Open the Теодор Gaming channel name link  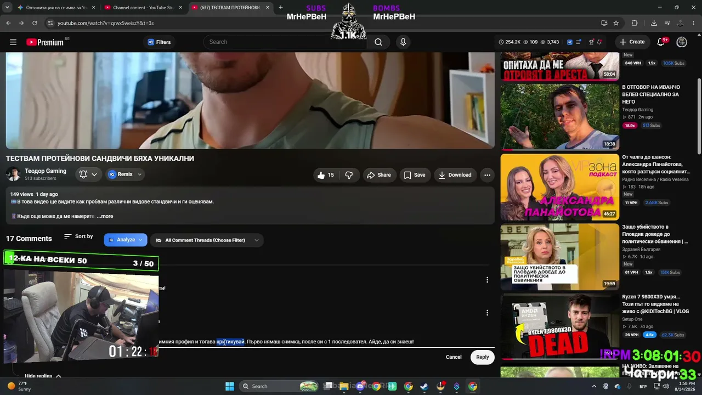coord(46,171)
